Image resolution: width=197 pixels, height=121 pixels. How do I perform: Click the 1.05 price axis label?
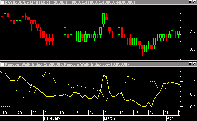pos(192,49)
